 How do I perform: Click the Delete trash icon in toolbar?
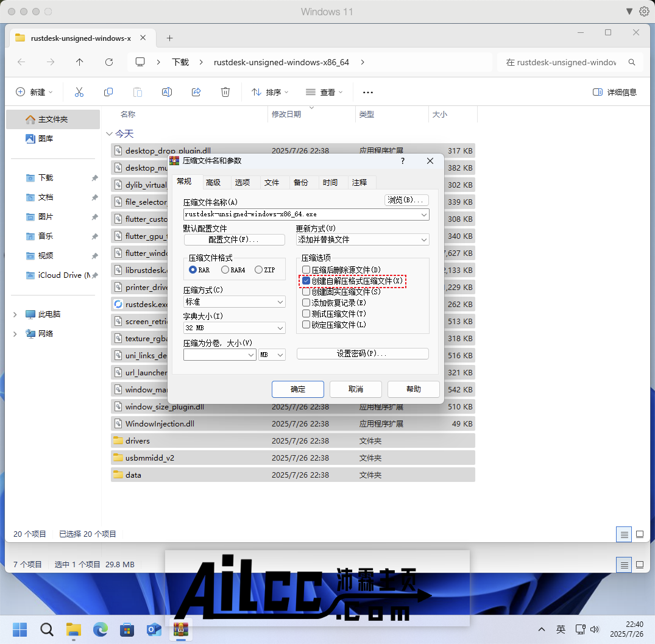(225, 92)
